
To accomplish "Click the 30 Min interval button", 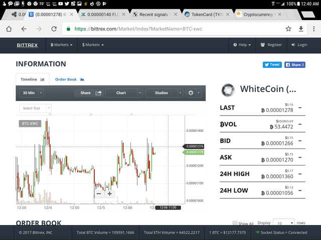I will pyautogui.click(x=29, y=93).
